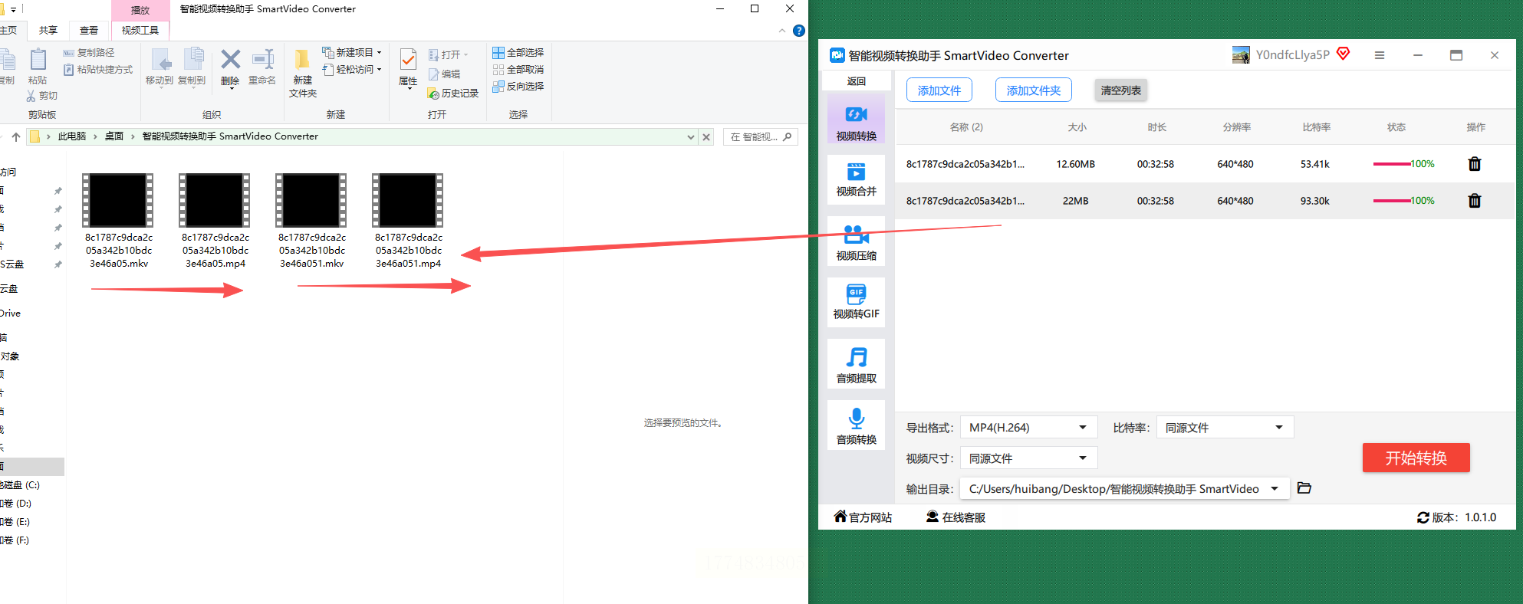Image resolution: width=1523 pixels, height=604 pixels.
Task: Select the 3e46a05.mkv video file thumbnail
Action: click(x=118, y=200)
